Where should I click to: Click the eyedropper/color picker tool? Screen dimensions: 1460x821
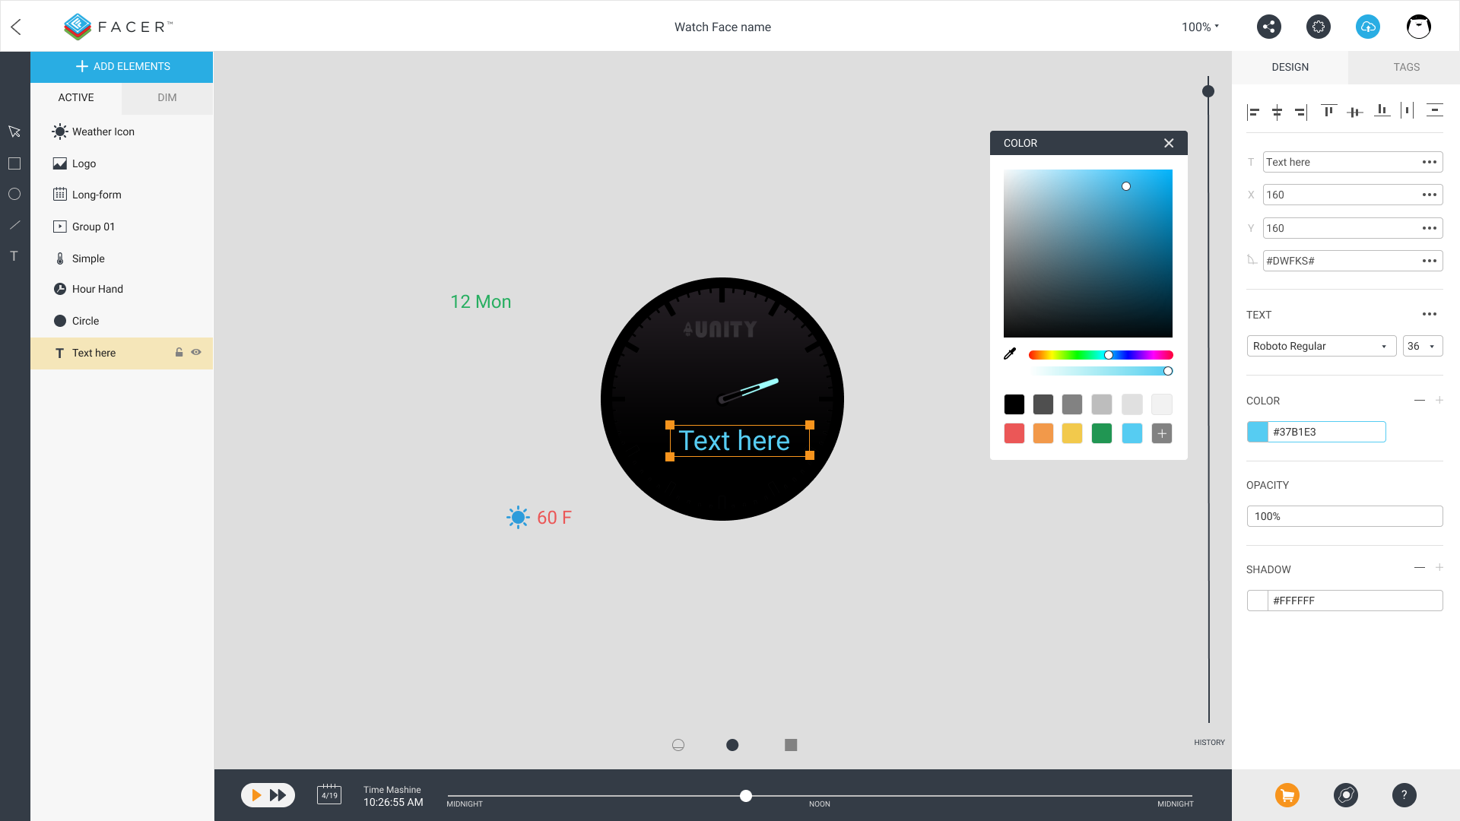pyautogui.click(x=1011, y=353)
